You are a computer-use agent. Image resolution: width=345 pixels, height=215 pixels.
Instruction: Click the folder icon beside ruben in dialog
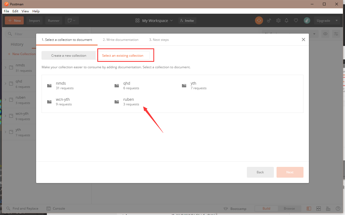coord(117,102)
